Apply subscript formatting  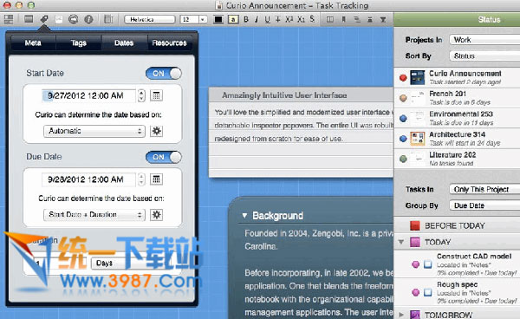point(301,20)
